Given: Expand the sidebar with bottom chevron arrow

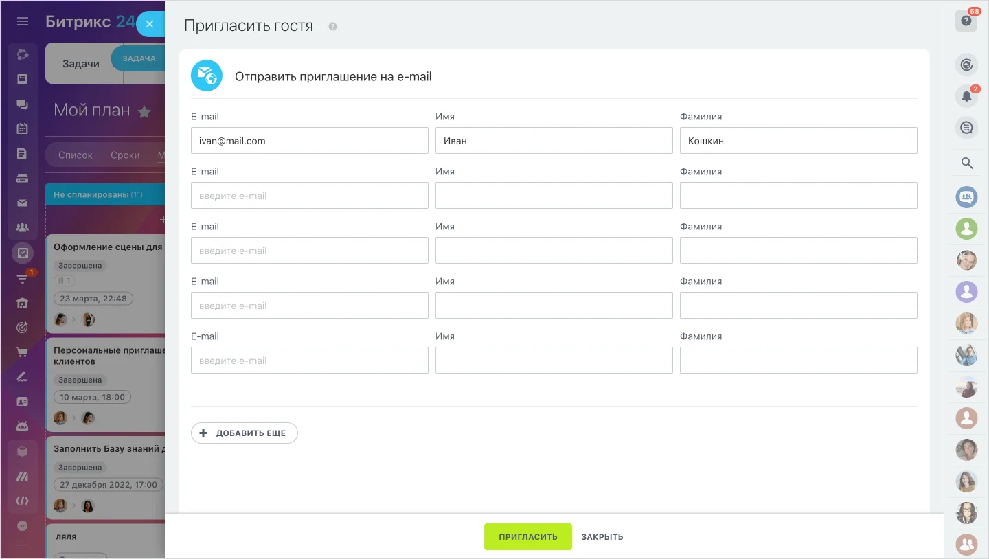Looking at the screenshot, I should point(22,525).
